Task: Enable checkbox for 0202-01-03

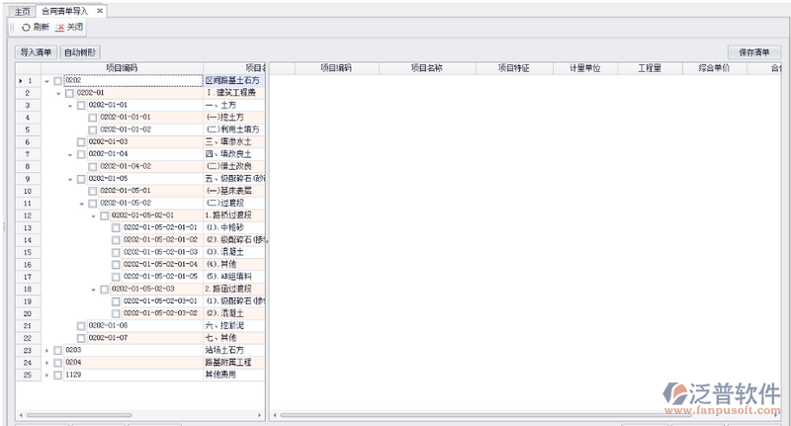Action: point(81,142)
